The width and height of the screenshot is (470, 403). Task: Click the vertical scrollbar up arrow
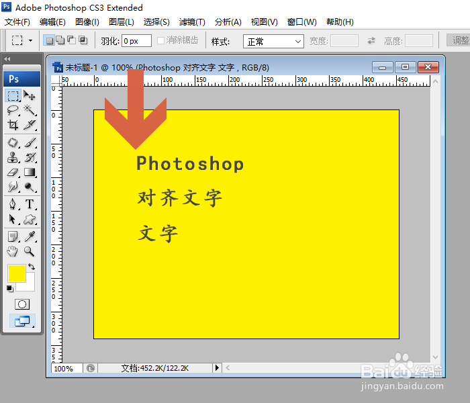436,81
